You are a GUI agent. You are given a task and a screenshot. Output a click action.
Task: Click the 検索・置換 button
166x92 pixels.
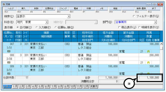141,9
